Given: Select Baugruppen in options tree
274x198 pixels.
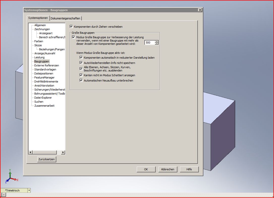Looking at the screenshot, I should click(42, 61).
